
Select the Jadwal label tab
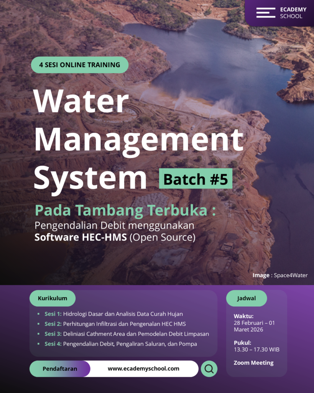pyautogui.click(x=247, y=298)
